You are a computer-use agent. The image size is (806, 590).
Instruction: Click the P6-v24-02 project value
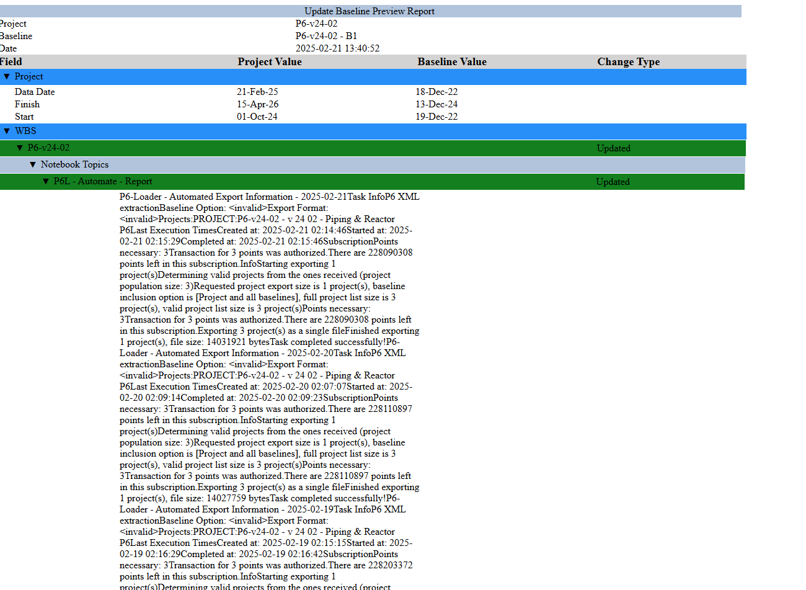coord(316,23)
